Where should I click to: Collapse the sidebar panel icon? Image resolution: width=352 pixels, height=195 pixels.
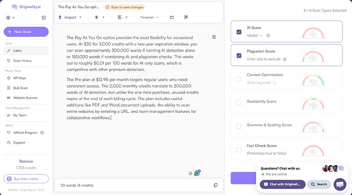(44, 17)
